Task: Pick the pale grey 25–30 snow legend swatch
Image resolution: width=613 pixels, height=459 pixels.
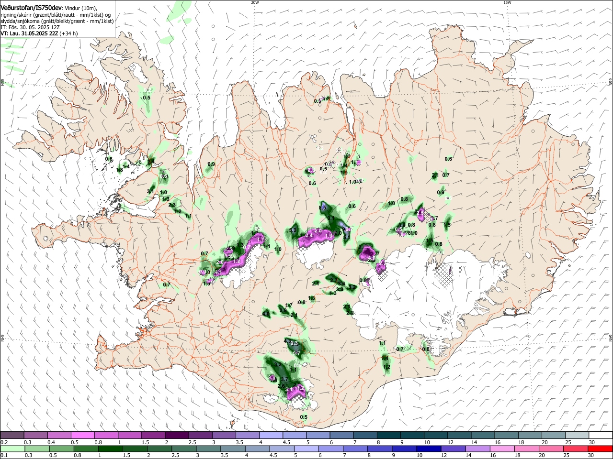Action: click(x=577, y=436)
